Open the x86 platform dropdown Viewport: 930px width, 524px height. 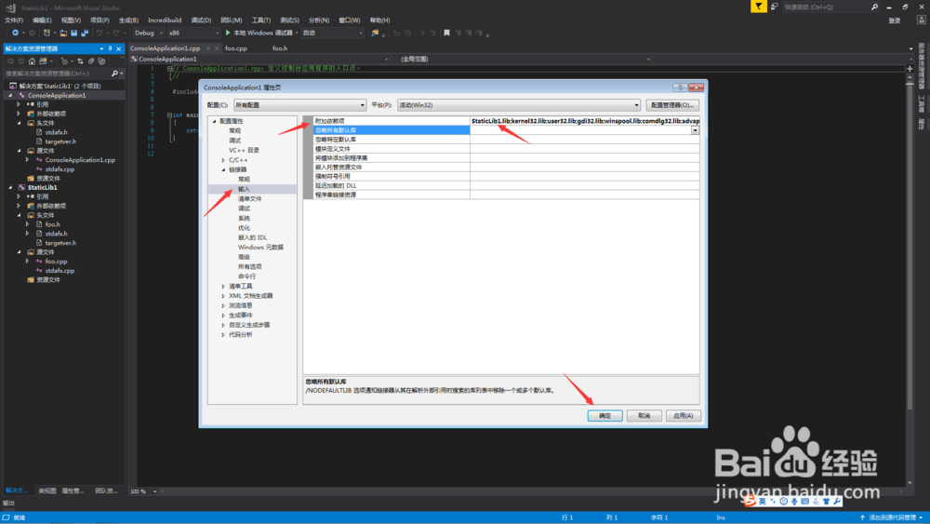[193, 34]
